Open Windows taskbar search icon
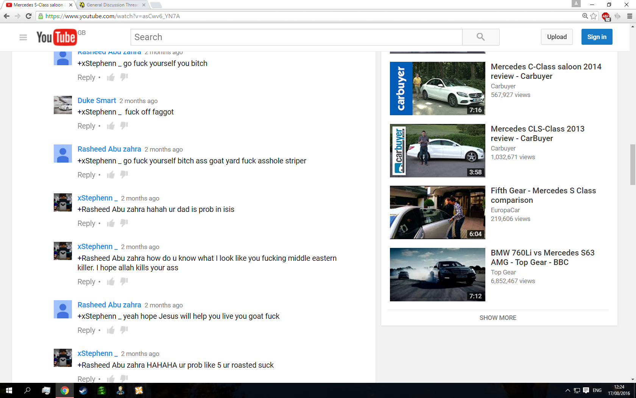 pos(27,390)
